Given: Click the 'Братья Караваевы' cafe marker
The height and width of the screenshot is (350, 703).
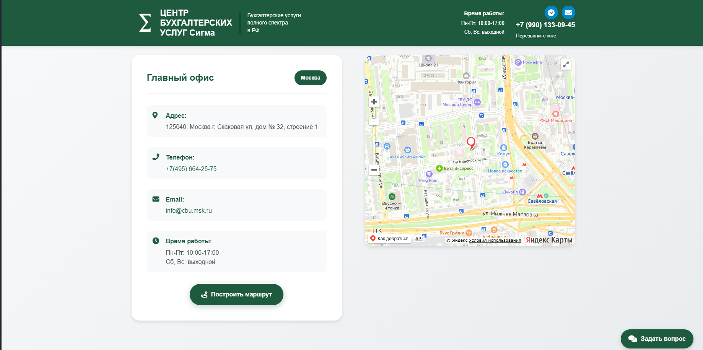Looking at the screenshot, I should pos(535,136).
